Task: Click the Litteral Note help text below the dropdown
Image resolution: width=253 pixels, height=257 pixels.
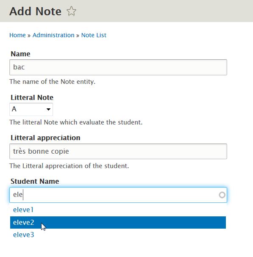Action: pyautogui.click(x=76, y=122)
